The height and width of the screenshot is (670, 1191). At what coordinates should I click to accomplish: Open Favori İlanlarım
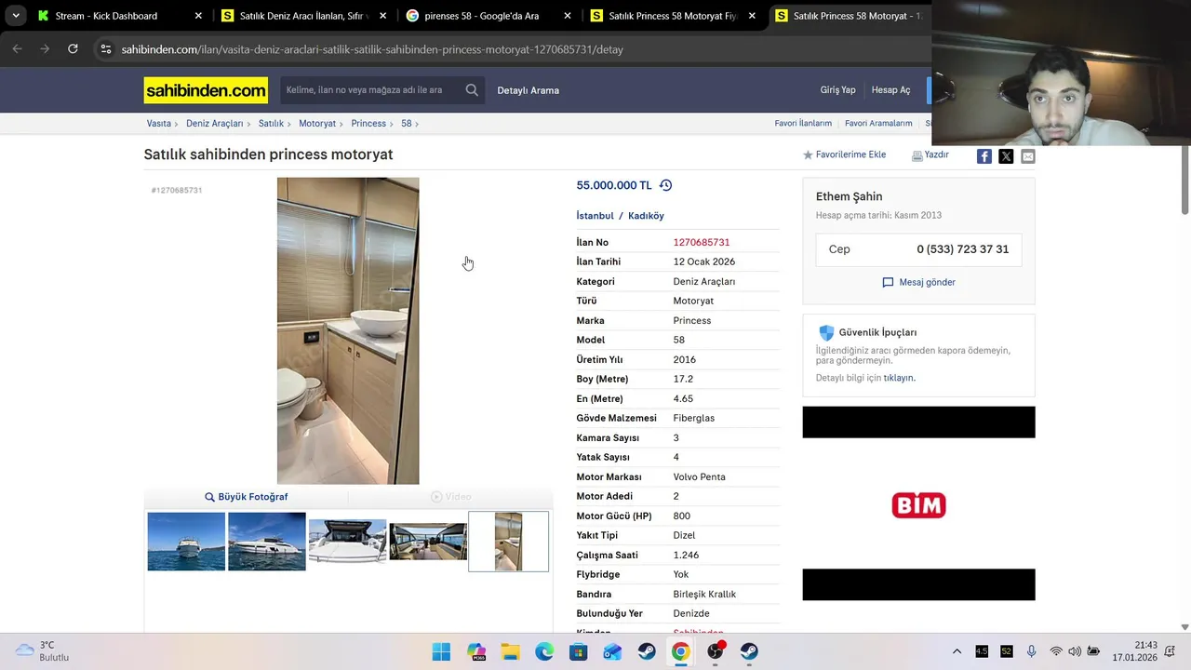(x=803, y=124)
